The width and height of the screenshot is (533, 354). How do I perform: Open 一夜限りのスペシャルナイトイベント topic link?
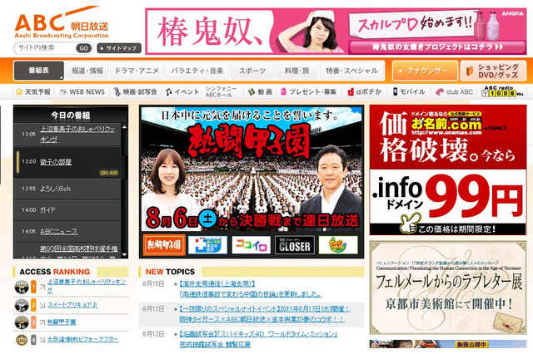click(x=265, y=309)
